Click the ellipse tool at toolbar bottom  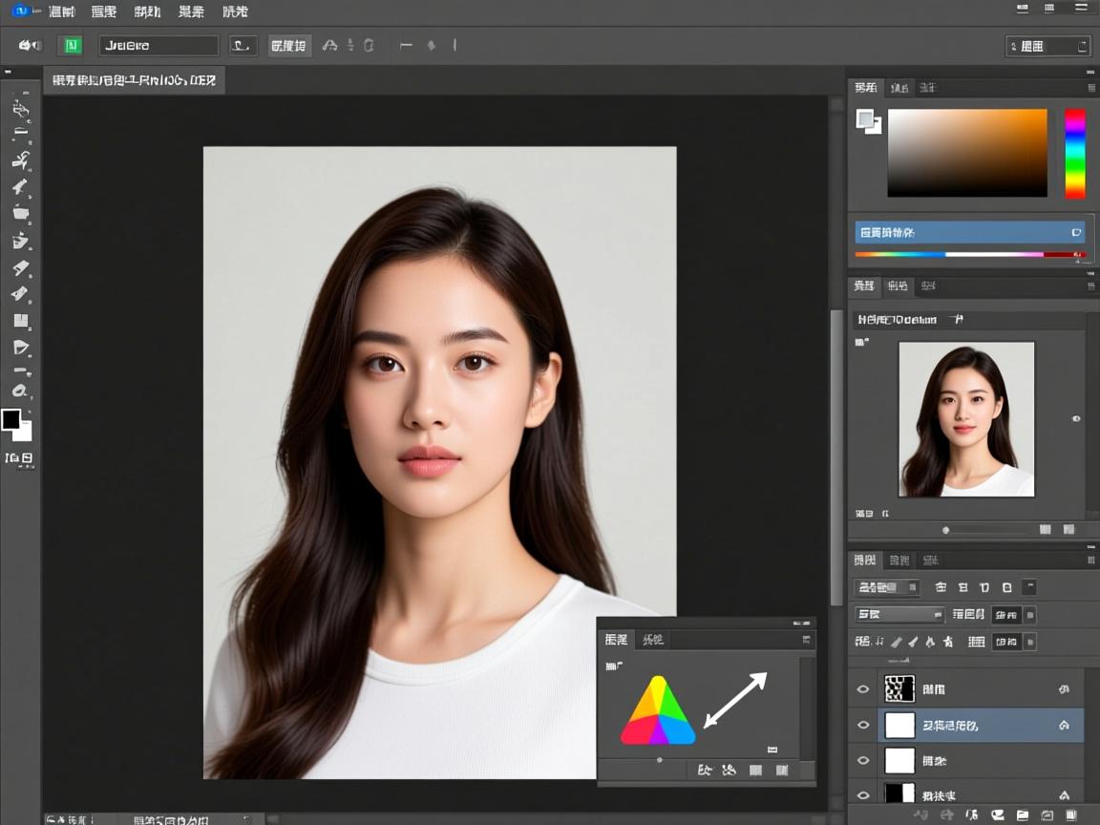20,391
